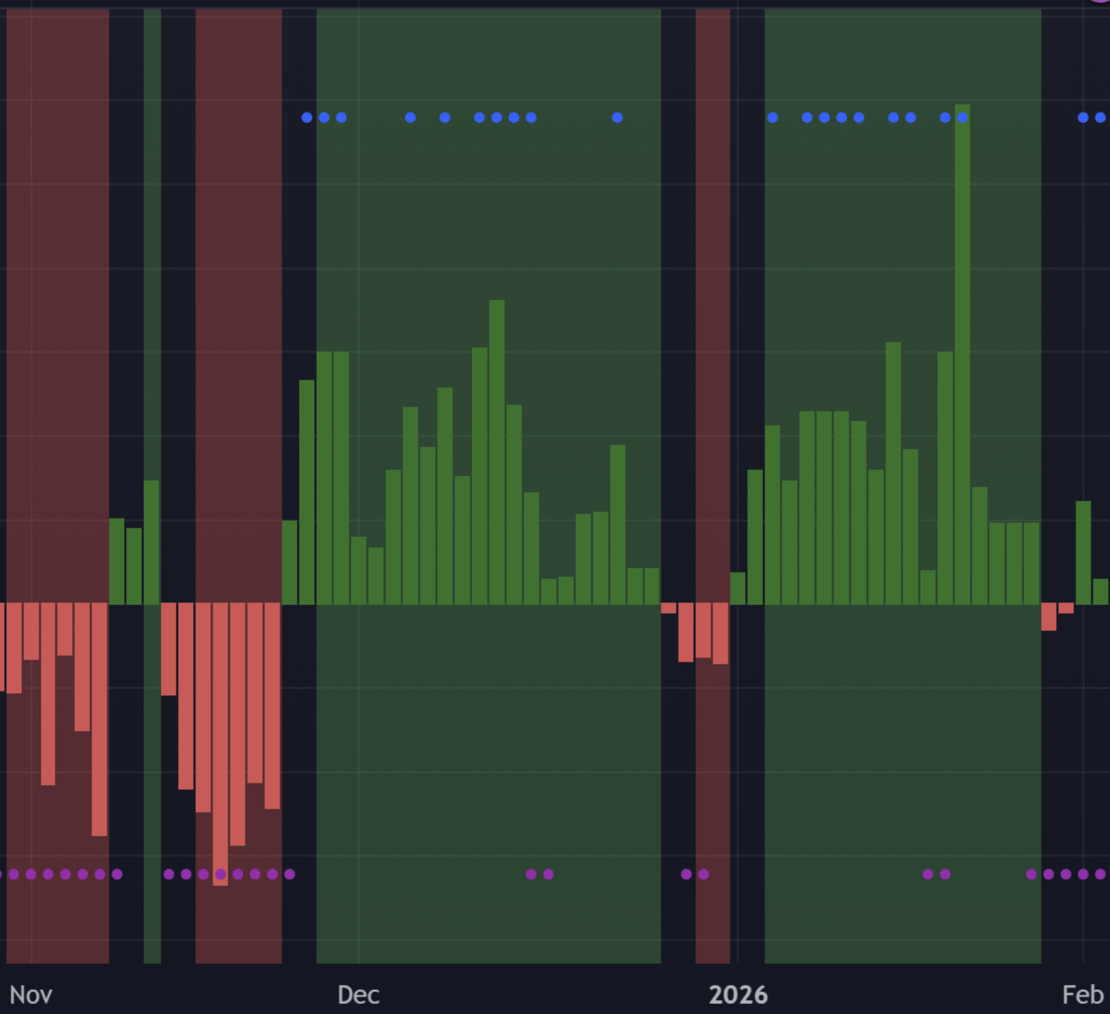
Task: Click the tall green bar in early February
Action: pos(1083,552)
